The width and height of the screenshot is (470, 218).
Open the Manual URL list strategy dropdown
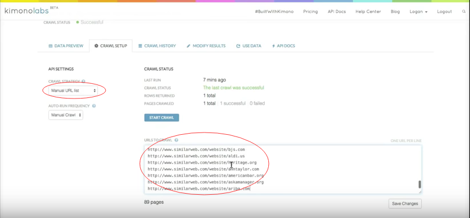pyautogui.click(x=73, y=90)
